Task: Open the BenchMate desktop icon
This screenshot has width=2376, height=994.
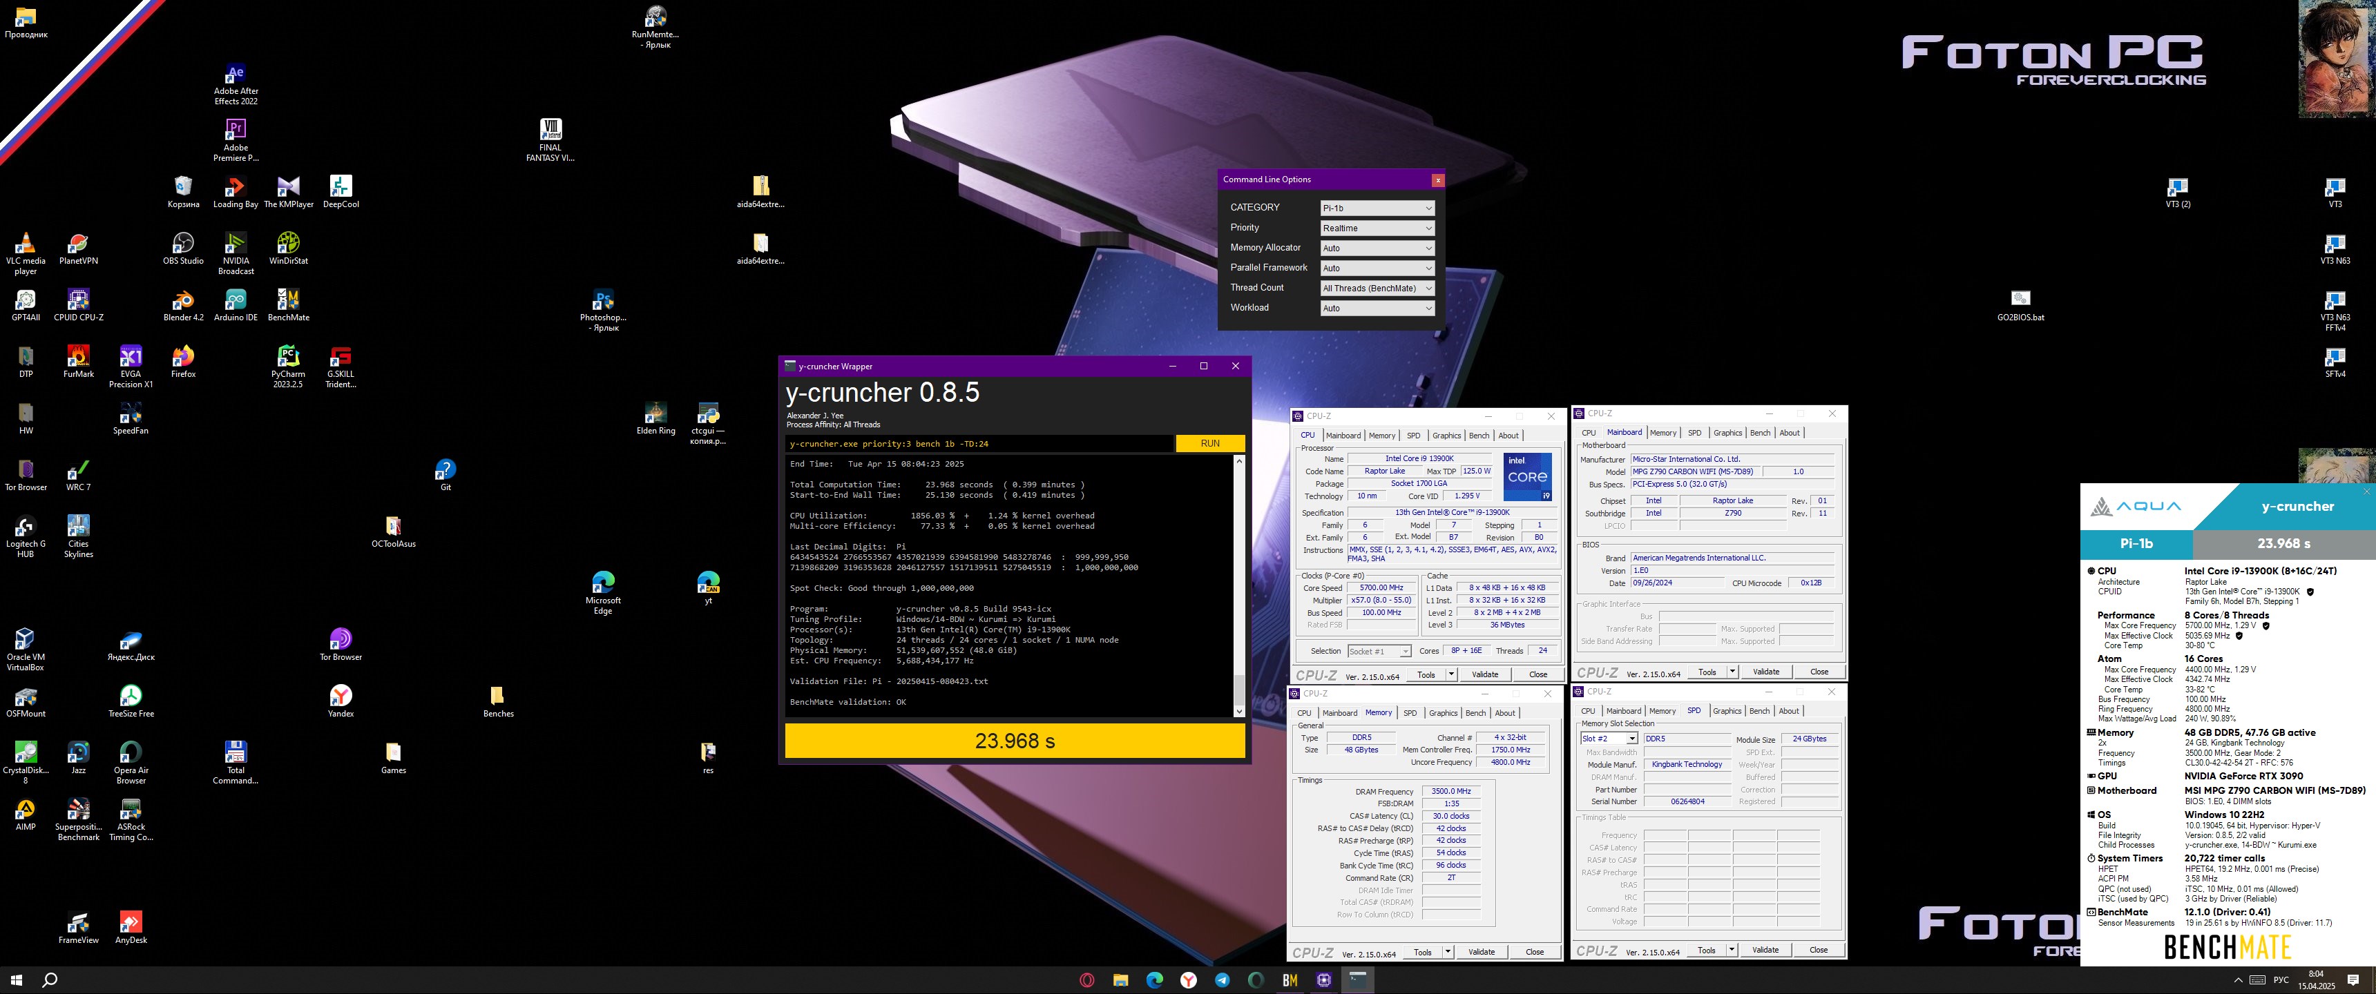Action: click(288, 304)
